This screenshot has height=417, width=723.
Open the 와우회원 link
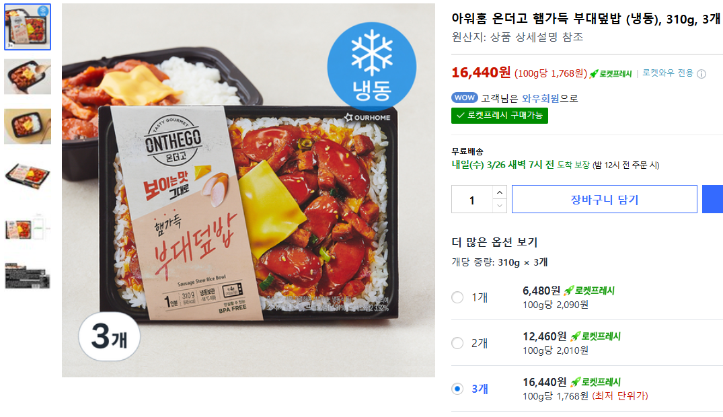[x=541, y=98]
